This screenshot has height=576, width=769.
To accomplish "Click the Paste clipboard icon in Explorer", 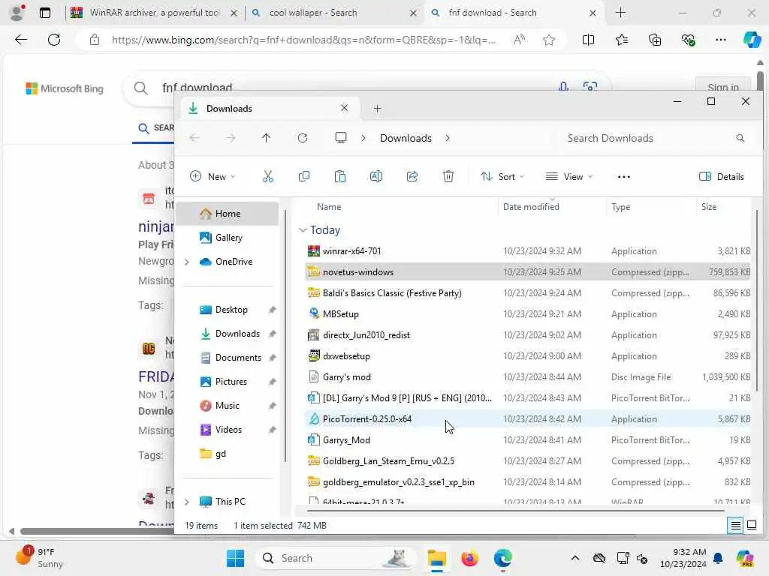I will [340, 176].
